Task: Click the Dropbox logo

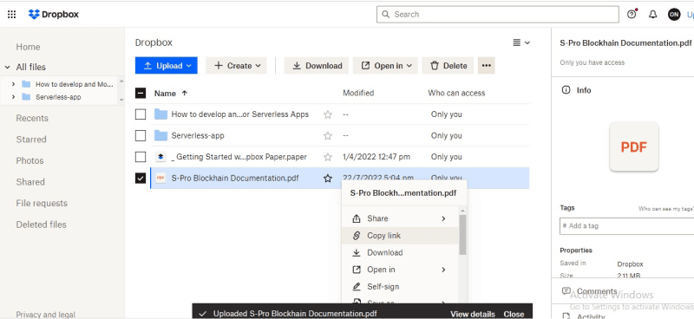Action: click(54, 15)
